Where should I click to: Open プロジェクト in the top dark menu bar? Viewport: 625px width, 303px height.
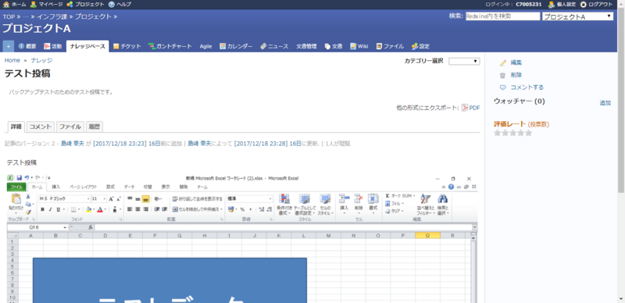coord(85,5)
